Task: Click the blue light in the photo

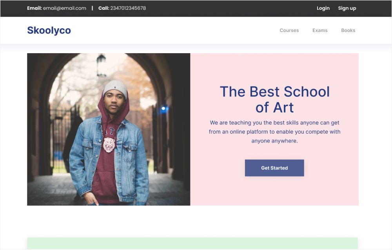Action: 163,109
